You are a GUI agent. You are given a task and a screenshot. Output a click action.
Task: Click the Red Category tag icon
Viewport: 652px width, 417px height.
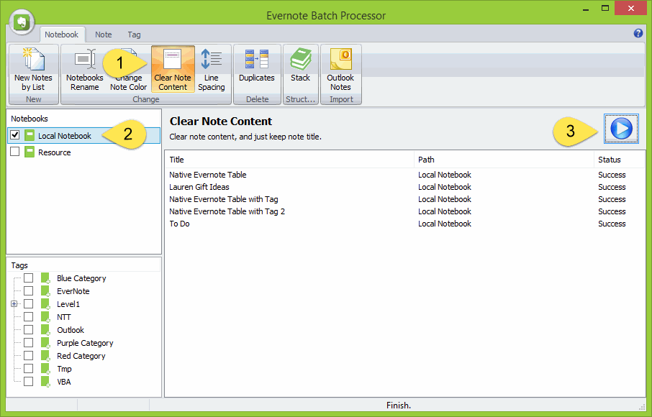tap(45, 356)
